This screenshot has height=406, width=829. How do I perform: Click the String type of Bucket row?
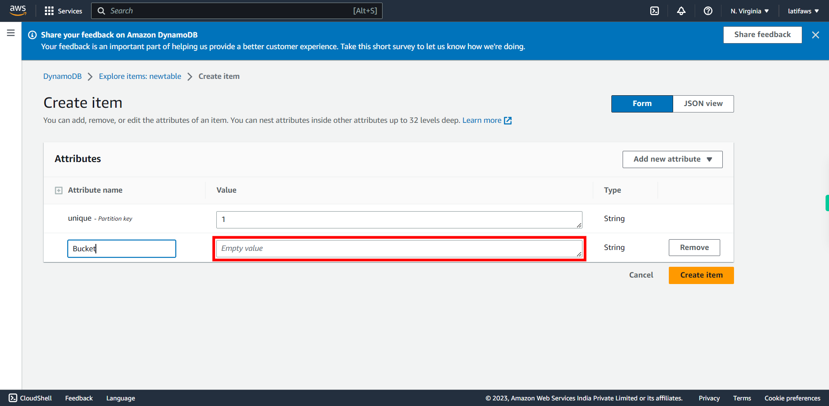coord(614,247)
